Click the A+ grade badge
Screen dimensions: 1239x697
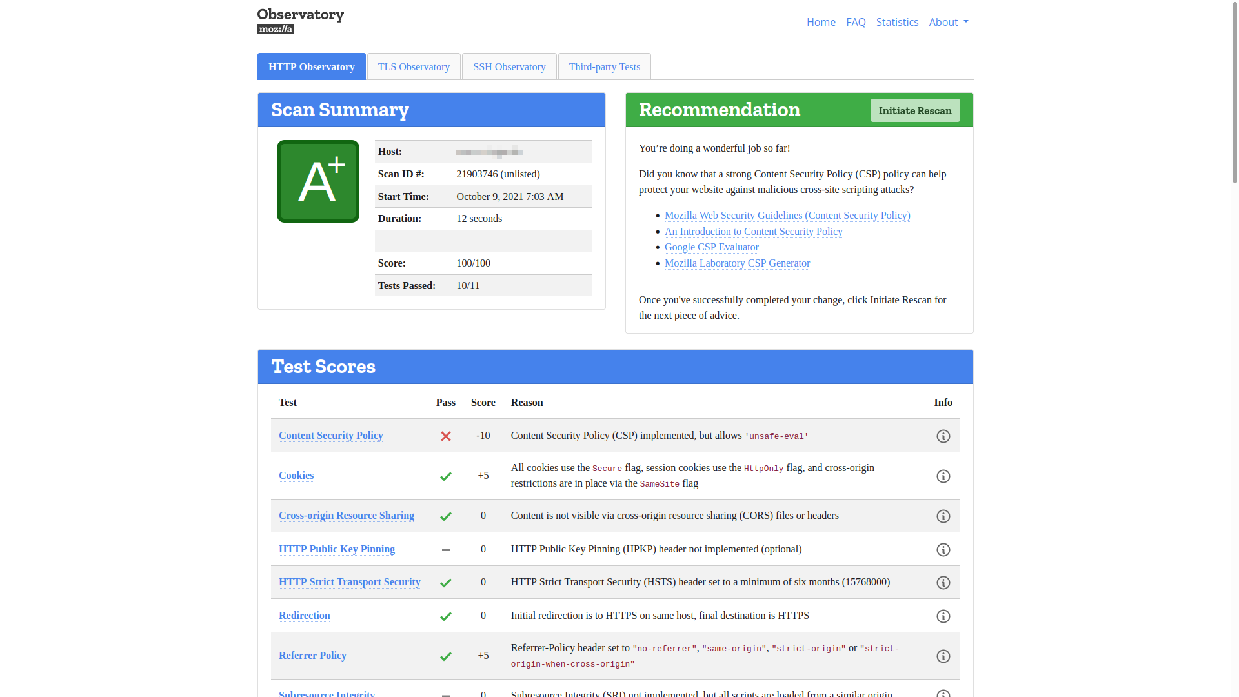point(318,181)
